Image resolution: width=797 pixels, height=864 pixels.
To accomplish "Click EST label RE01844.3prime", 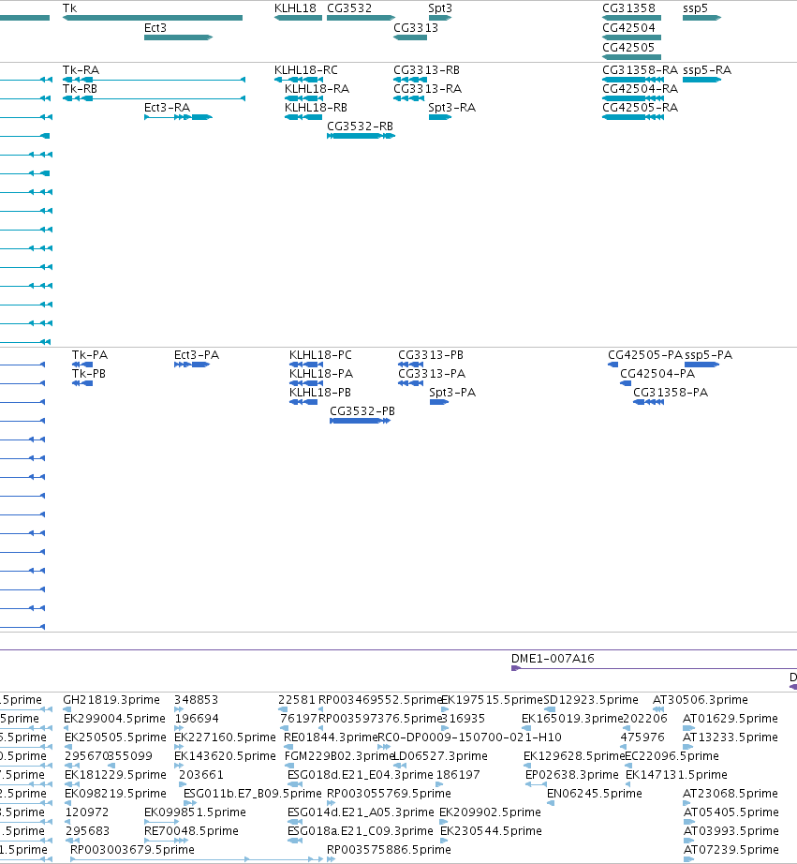I will (331, 737).
